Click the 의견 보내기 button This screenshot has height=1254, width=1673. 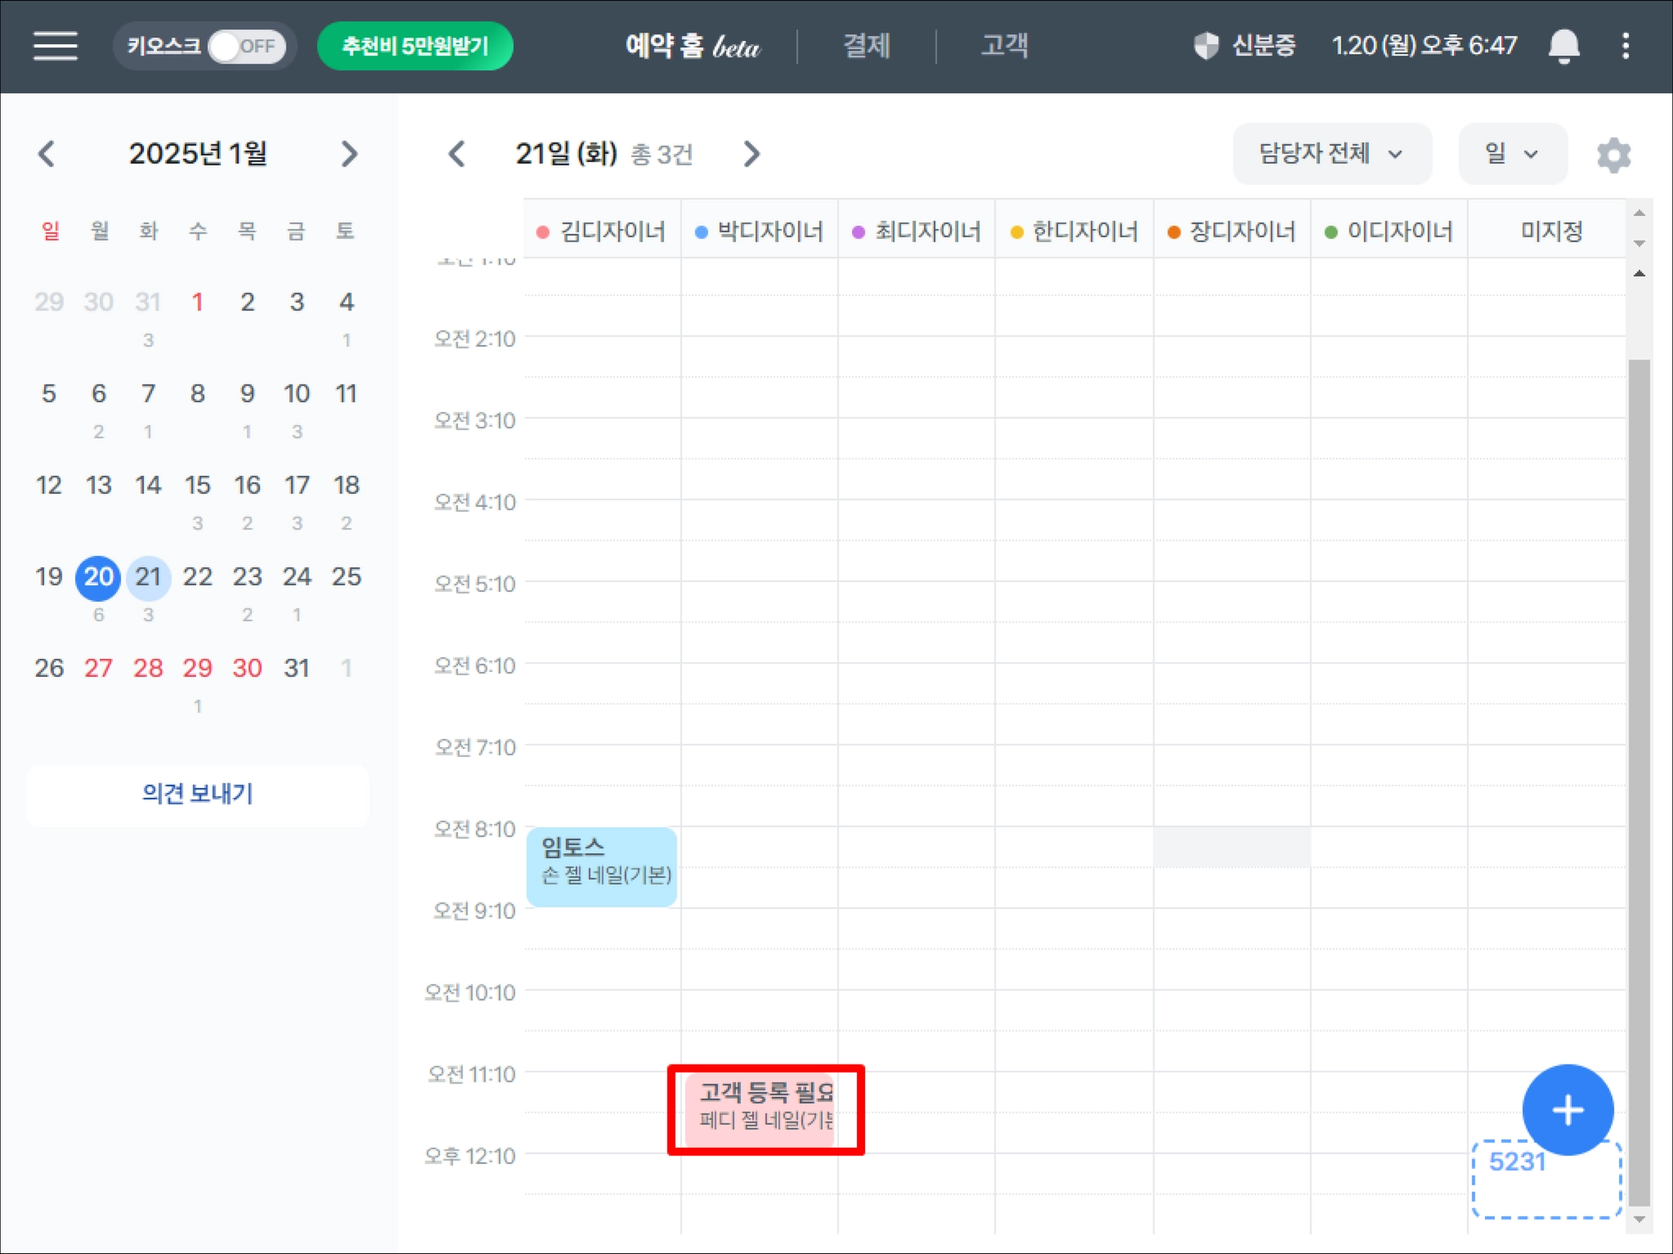click(x=198, y=794)
